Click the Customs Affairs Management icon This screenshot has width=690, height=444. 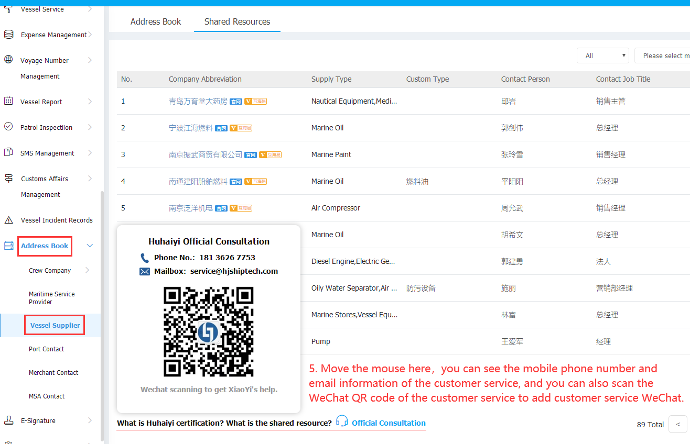point(8,178)
